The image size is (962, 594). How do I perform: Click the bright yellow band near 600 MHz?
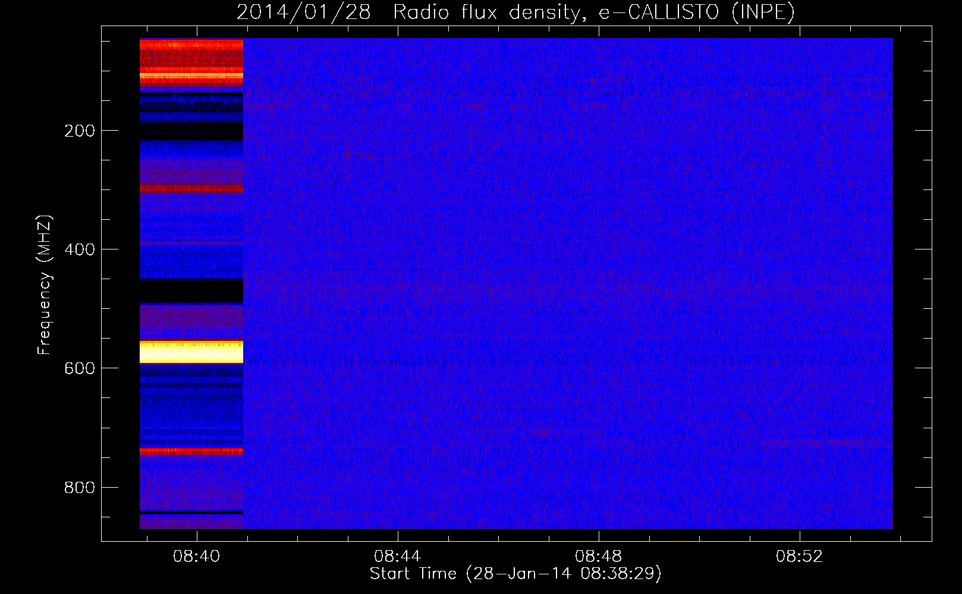tap(191, 352)
